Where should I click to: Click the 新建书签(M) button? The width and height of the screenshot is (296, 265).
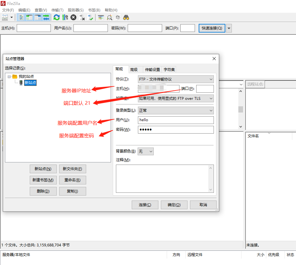[x=43, y=180]
